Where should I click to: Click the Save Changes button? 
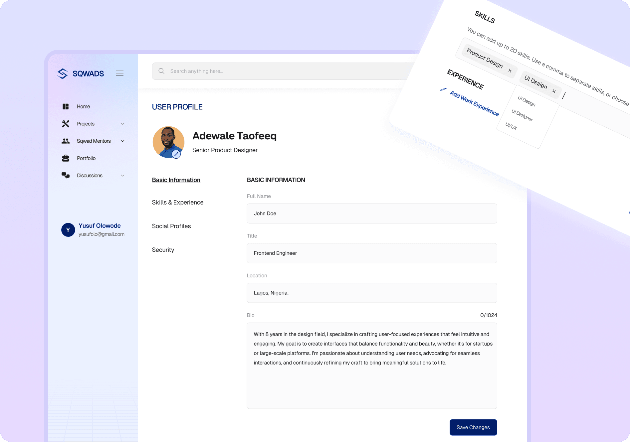click(473, 427)
